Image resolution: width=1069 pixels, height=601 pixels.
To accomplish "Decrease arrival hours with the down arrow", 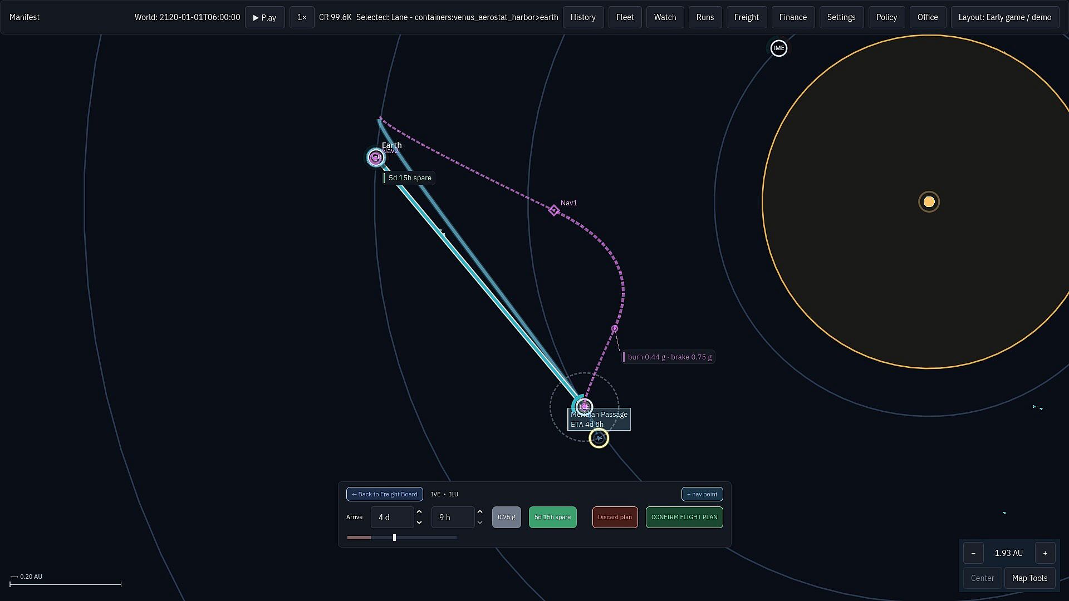I will pyautogui.click(x=480, y=523).
